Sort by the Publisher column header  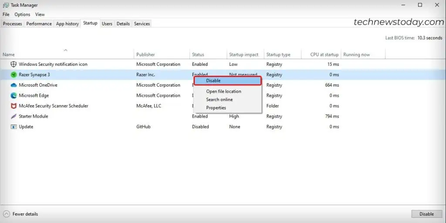coord(162,54)
